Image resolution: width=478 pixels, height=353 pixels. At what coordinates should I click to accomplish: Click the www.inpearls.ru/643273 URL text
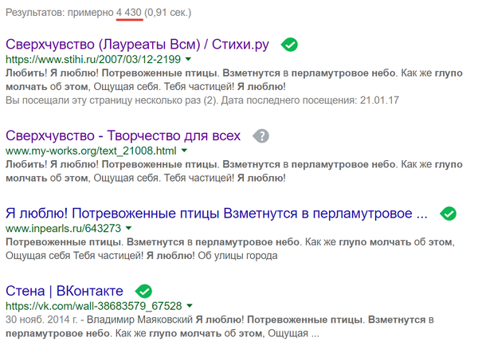[x=63, y=228]
